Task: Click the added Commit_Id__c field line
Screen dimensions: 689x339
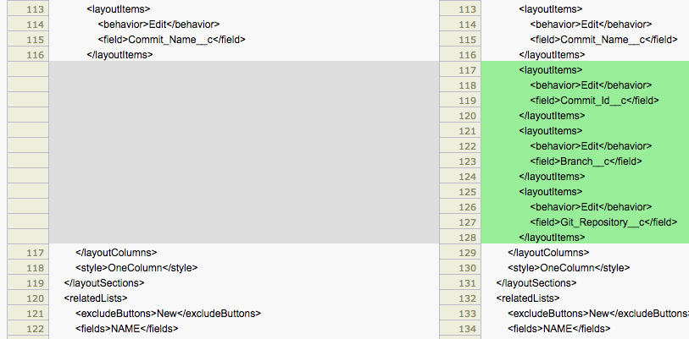Action: click(x=594, y=101)
